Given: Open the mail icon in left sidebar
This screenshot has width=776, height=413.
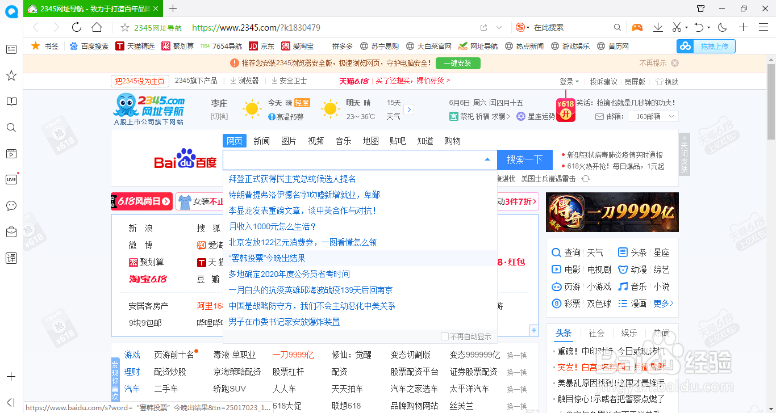Looking at the screenshot, I should click(11, 231).
